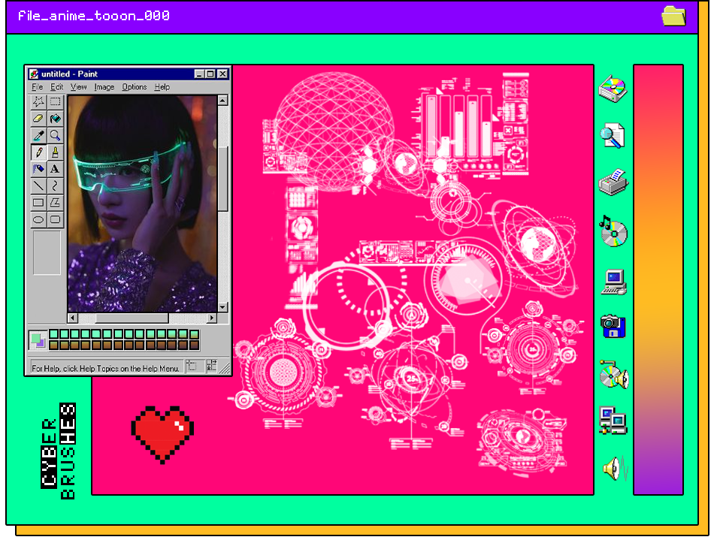
Task: Click the Paint canvas scroll left arrow
Action: [73, 318]
